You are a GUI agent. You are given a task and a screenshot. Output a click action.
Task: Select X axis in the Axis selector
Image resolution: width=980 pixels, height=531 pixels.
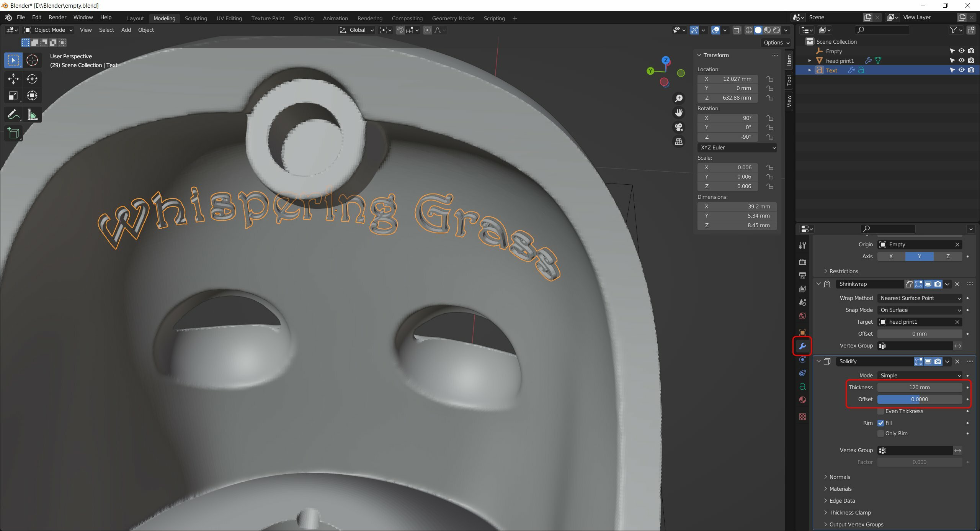click(891, 256)
